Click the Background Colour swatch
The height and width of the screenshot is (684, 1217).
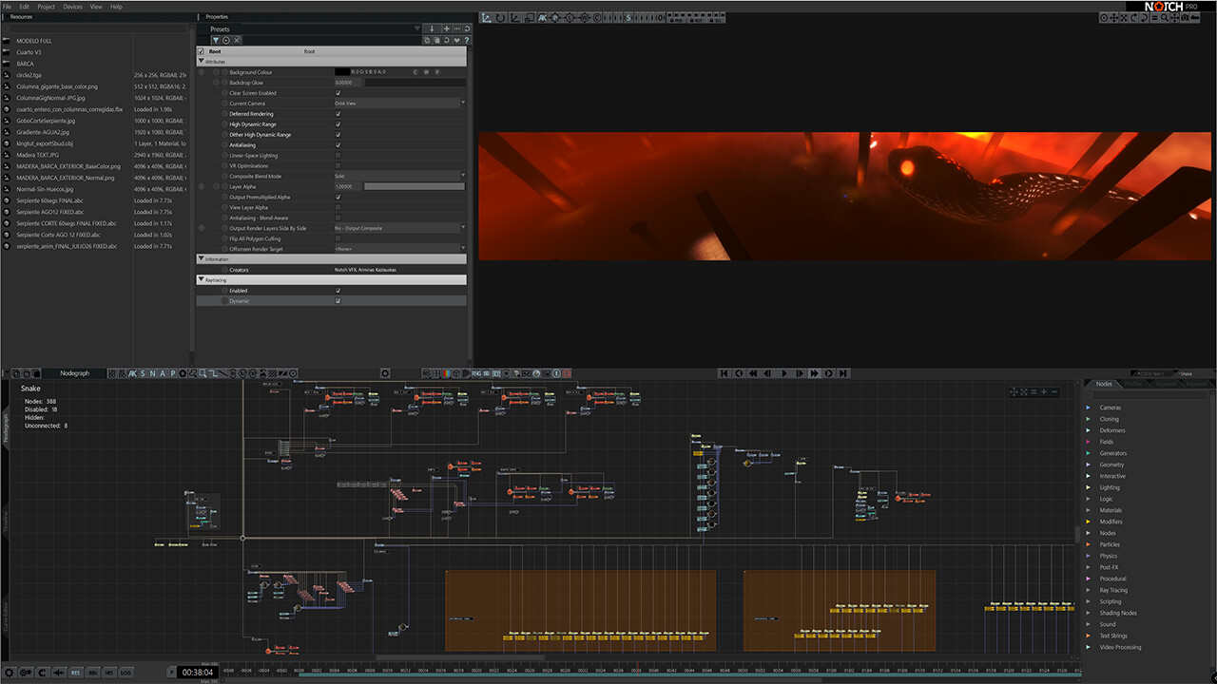tap(342, 72)
